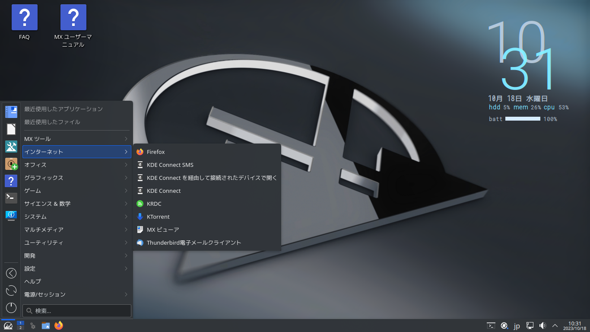Launch the plain KDE Connect entry

coord(207,191)
